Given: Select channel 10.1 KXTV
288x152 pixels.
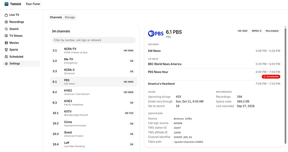Looking at the screenshot, I should (x=93, y=113).
